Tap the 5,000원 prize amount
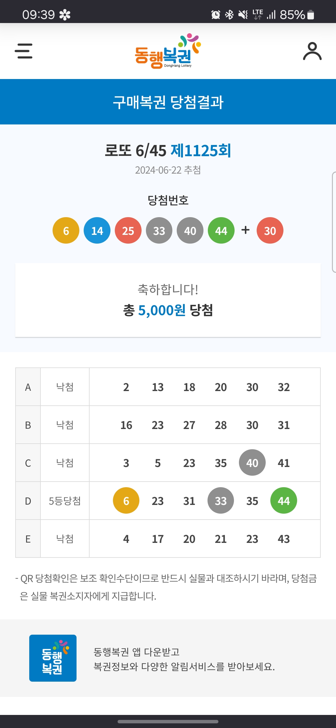Screen dimensions: 336x728 click(162, 310)
